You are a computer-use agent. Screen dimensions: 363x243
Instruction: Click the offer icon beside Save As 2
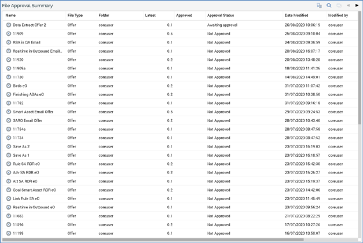(x=9, y=147)
